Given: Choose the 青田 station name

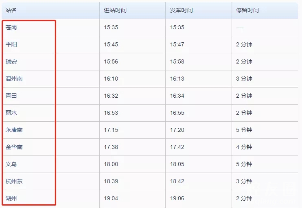Looking at the screenshot, I should tap(11, 96).
